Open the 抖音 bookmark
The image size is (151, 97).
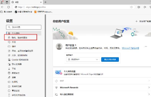point(23,12)
